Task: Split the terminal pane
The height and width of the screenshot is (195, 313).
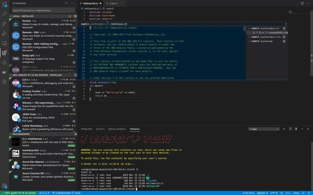Action: point(290,129)
